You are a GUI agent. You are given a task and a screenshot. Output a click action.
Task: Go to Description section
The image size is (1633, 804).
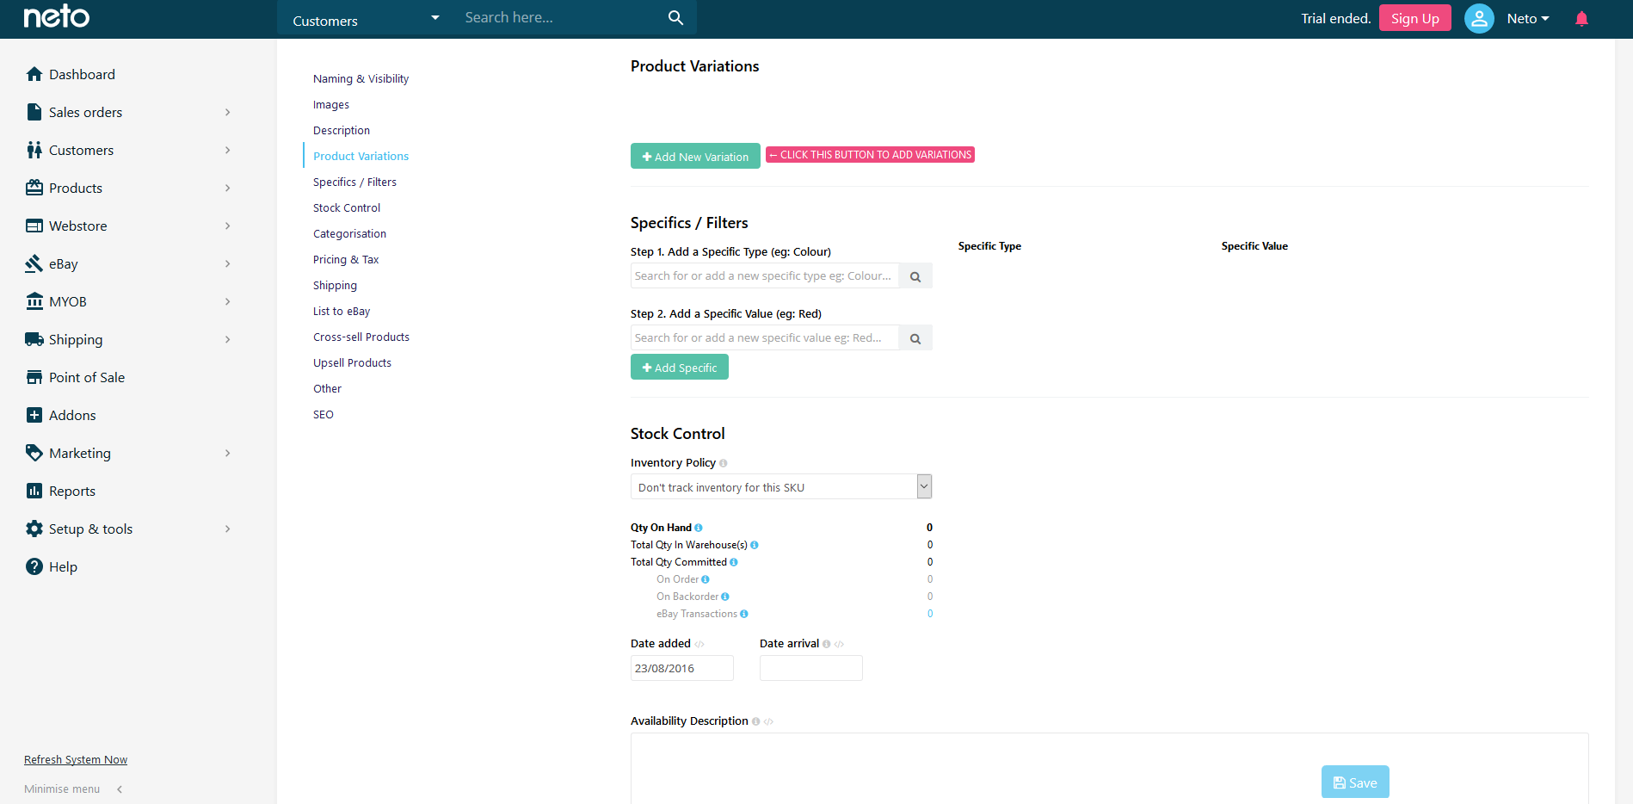click(342, 130)
